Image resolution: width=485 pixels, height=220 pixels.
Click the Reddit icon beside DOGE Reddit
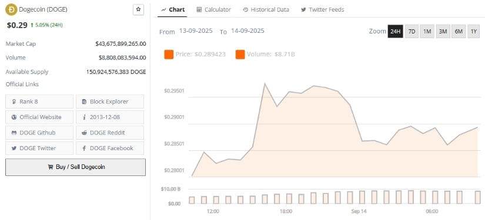point(85,133)
